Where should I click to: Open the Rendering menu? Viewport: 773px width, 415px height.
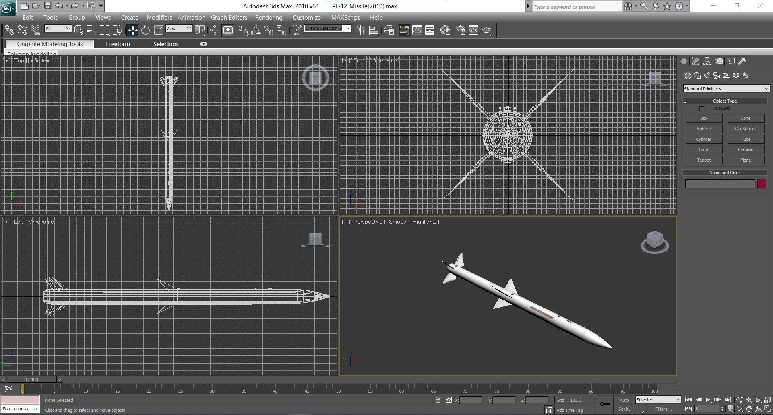click(269, 18)
